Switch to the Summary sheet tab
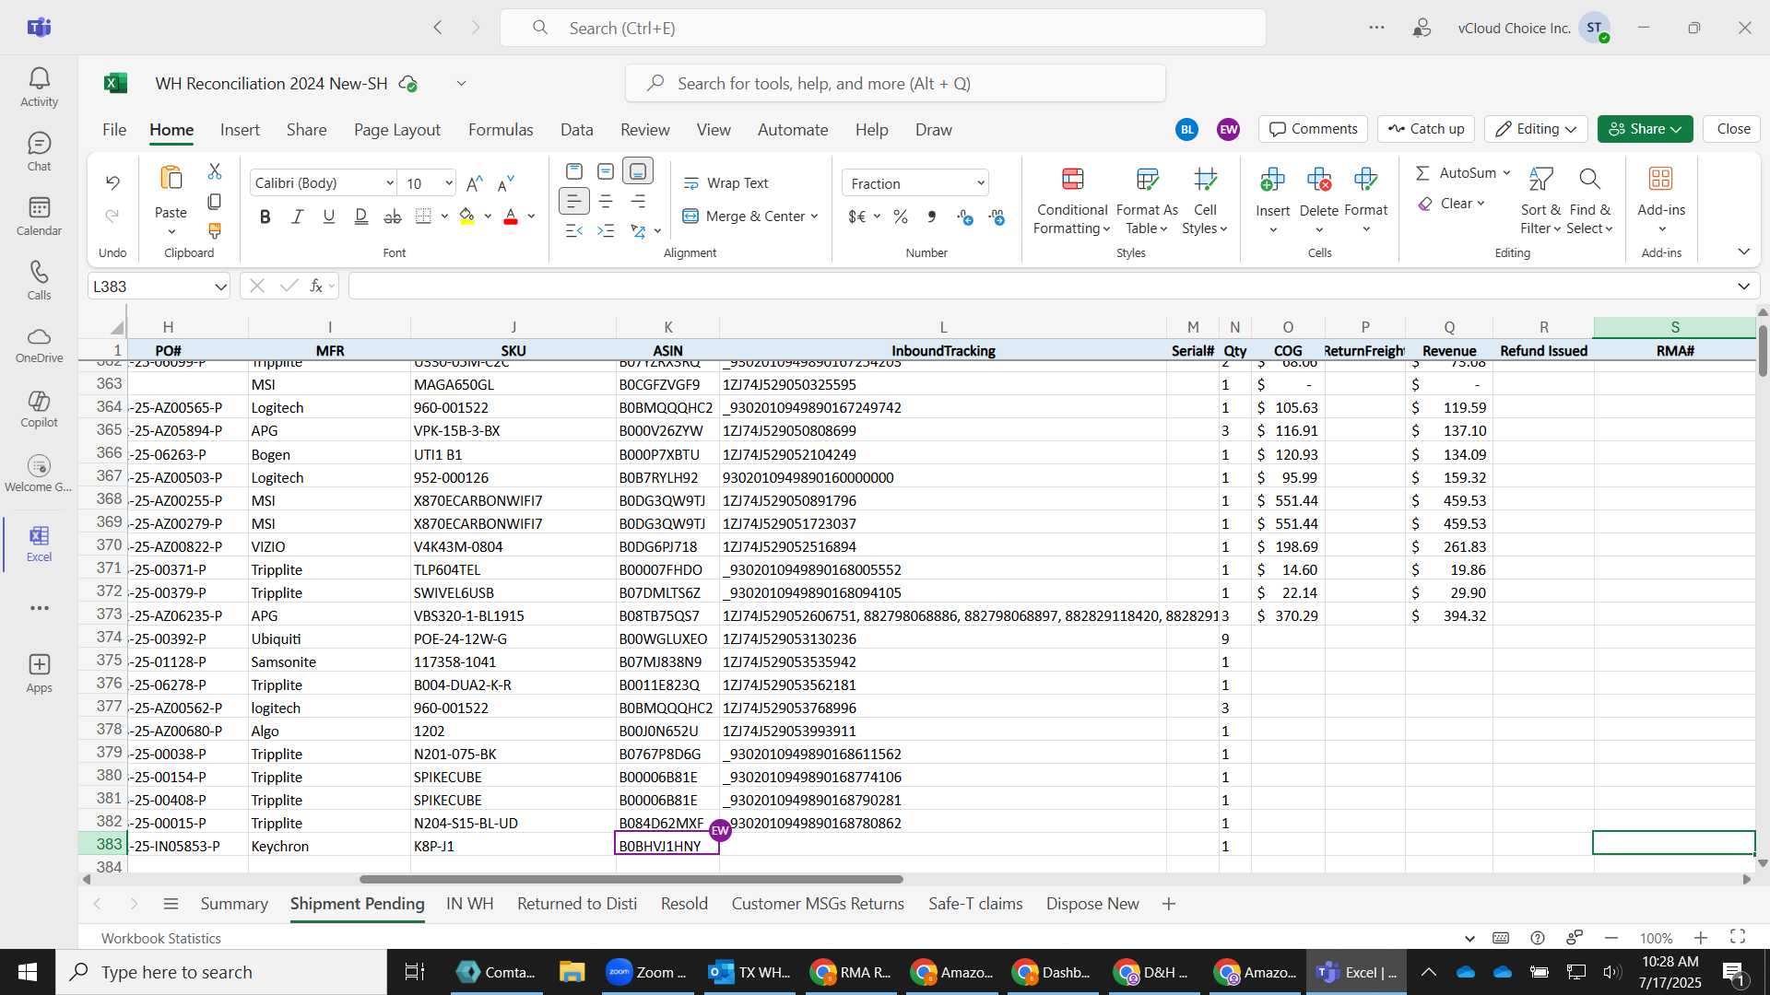Screen dimensions: 1770x995 click(234, 904)
